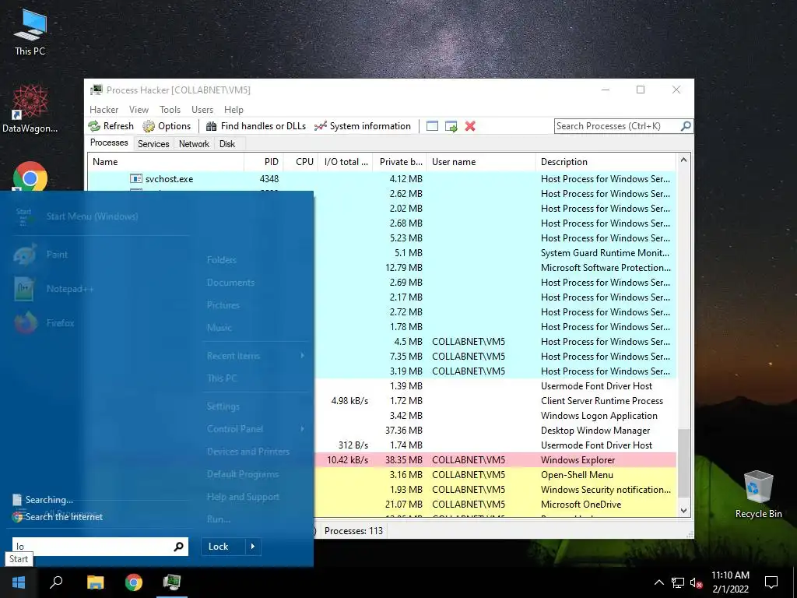Sort by the PID column header
Screen dimensions: 797x598
coord(264,162)
